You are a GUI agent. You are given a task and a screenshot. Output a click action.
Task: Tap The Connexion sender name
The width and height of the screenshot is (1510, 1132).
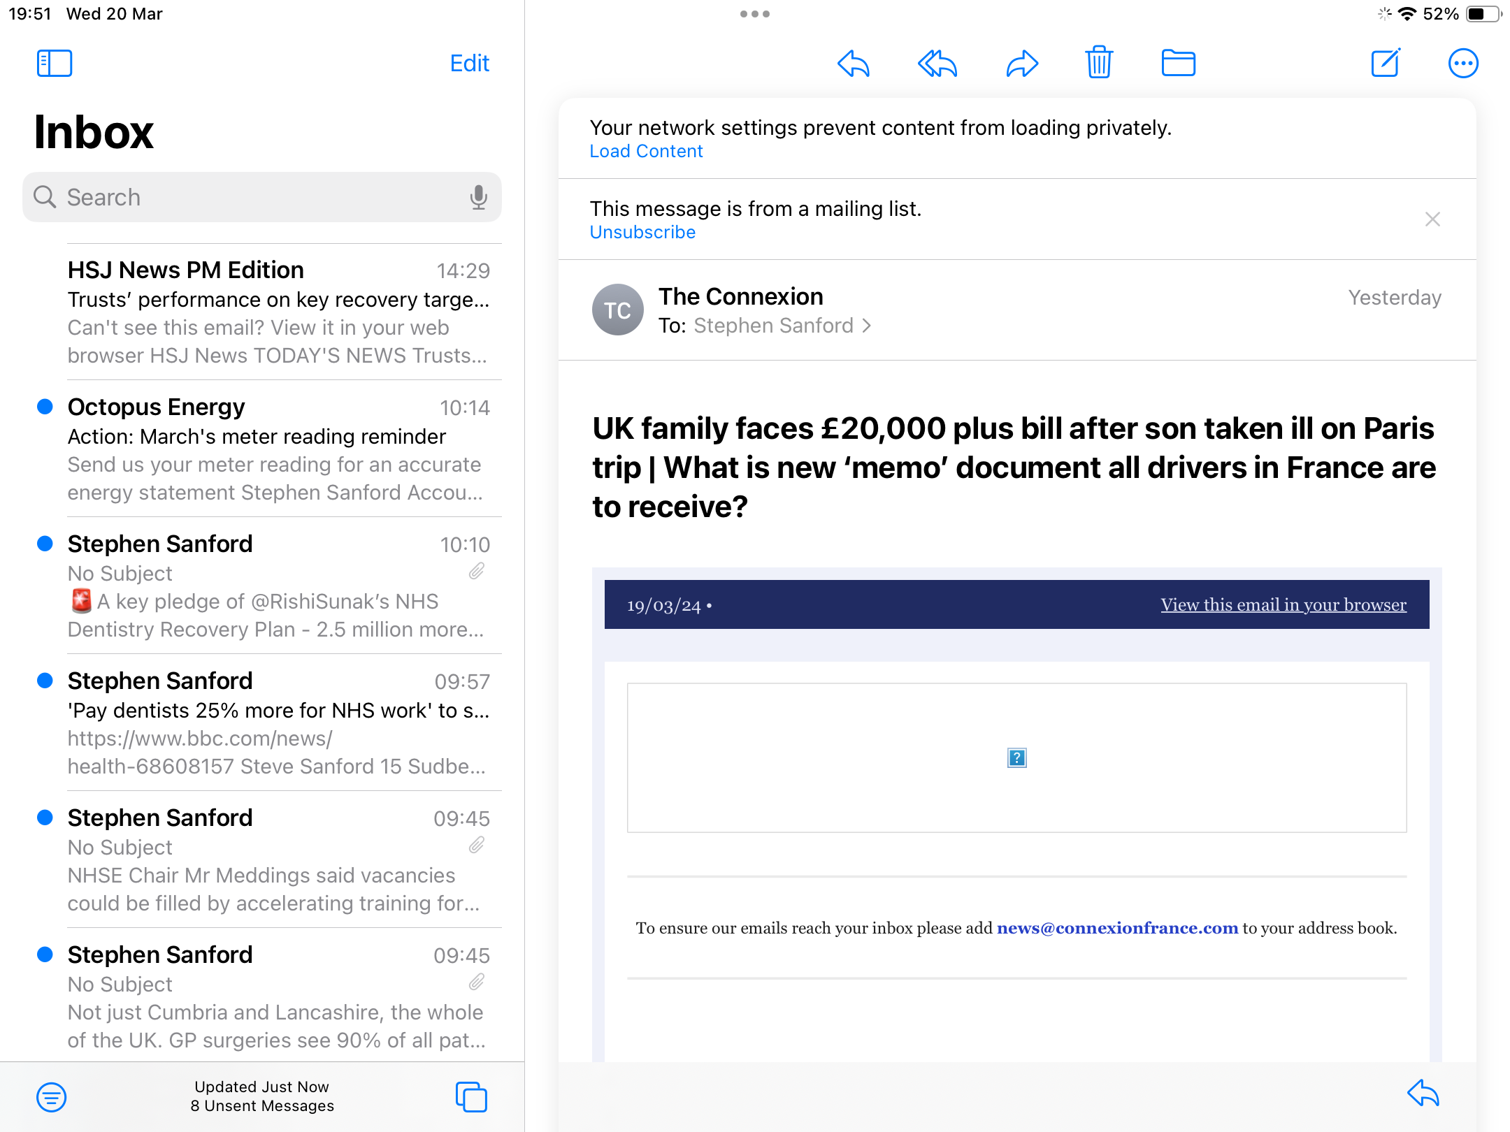(740, 296)
